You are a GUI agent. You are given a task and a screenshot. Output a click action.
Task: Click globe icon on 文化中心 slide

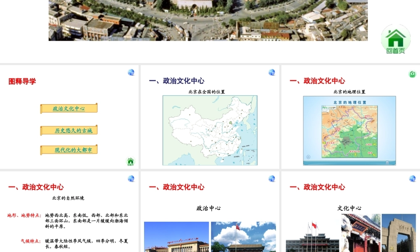412,178
